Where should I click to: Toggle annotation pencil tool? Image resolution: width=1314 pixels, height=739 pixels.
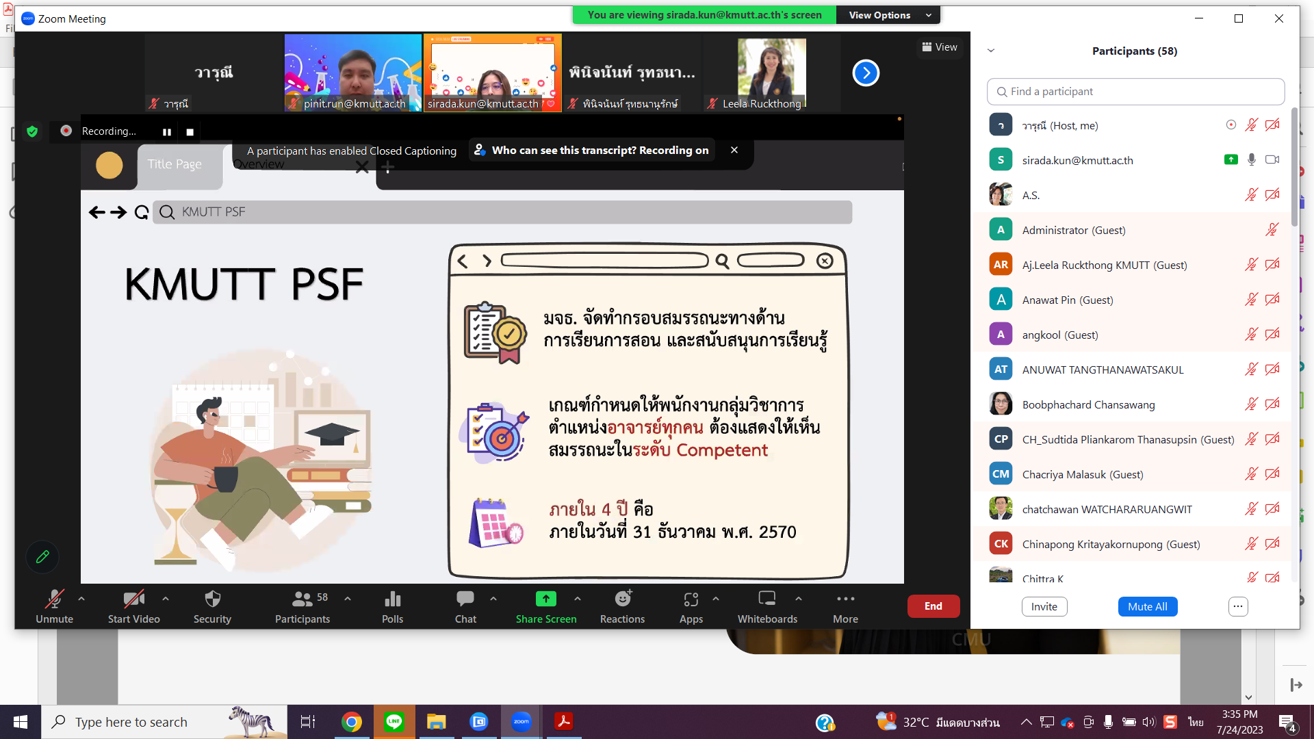coord(42,556)
